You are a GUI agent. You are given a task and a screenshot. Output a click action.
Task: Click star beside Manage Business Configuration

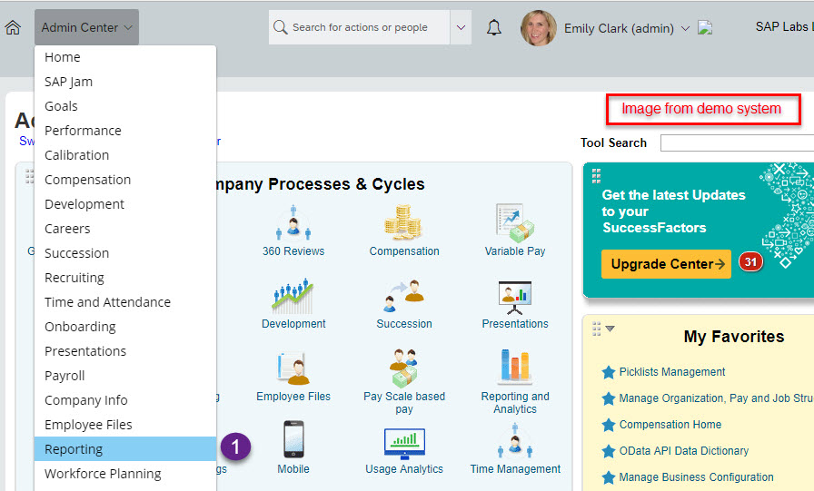click(x=608, y=477)
